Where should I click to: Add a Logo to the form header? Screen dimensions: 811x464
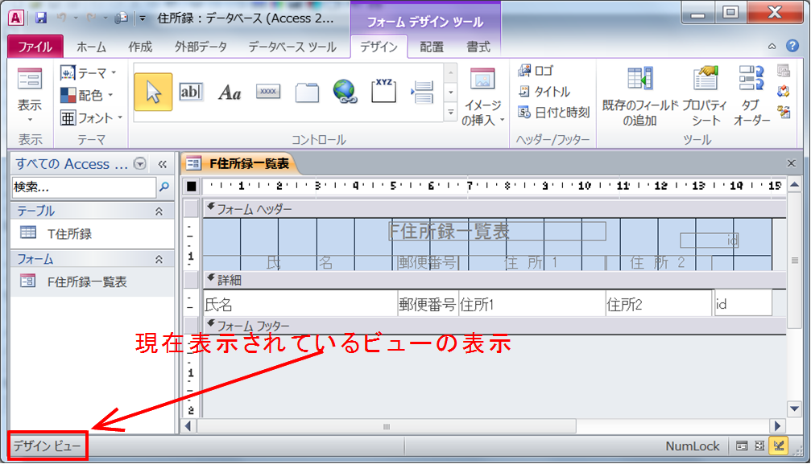point(536,71)
